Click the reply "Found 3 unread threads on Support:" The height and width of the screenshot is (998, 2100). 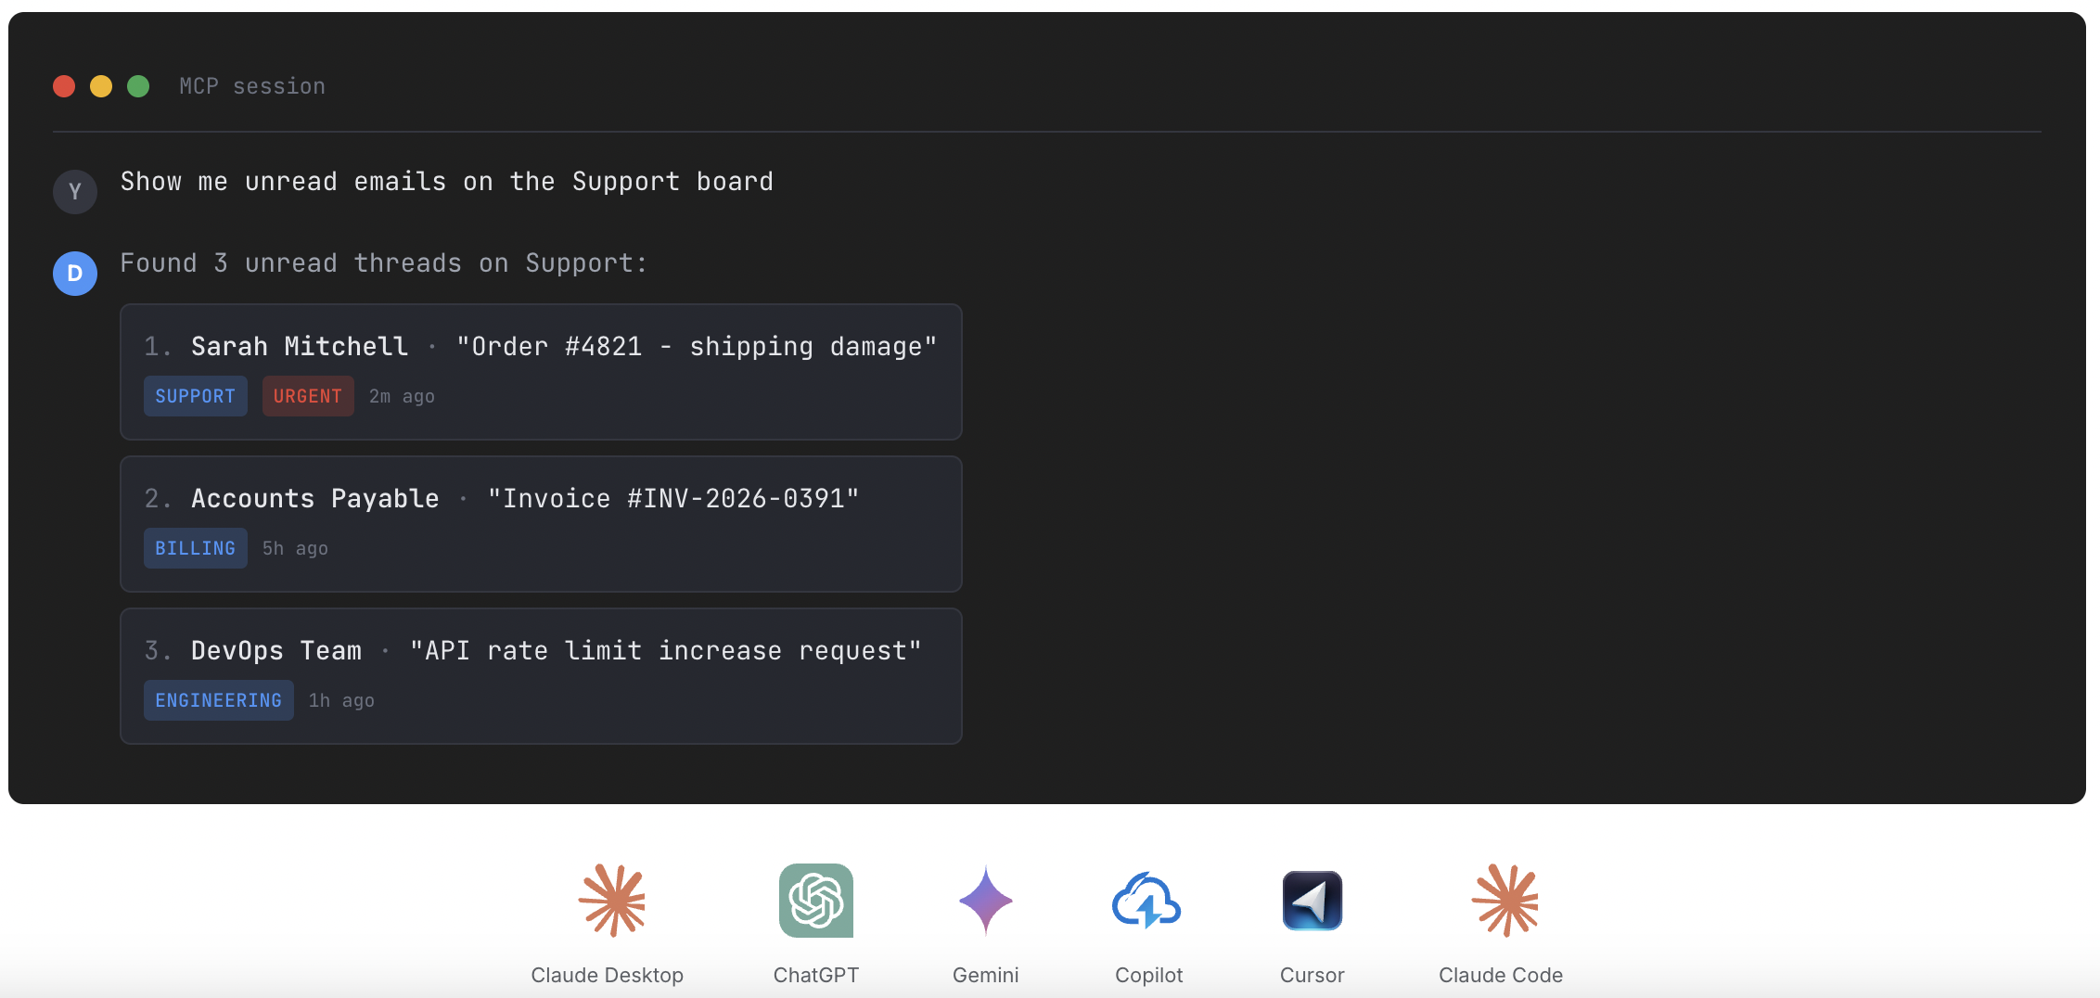click(384, 263)
